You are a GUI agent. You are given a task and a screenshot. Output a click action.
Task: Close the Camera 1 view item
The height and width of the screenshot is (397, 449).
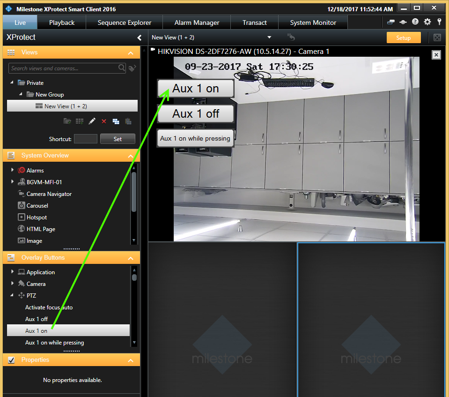(436, 55)
